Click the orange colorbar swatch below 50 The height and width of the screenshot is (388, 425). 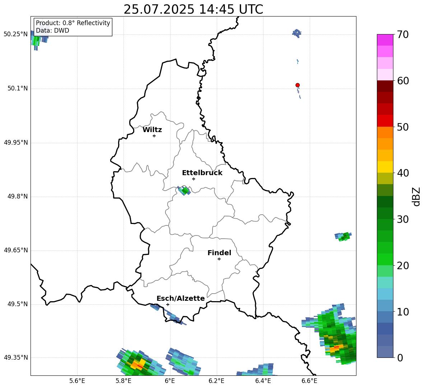385,132
